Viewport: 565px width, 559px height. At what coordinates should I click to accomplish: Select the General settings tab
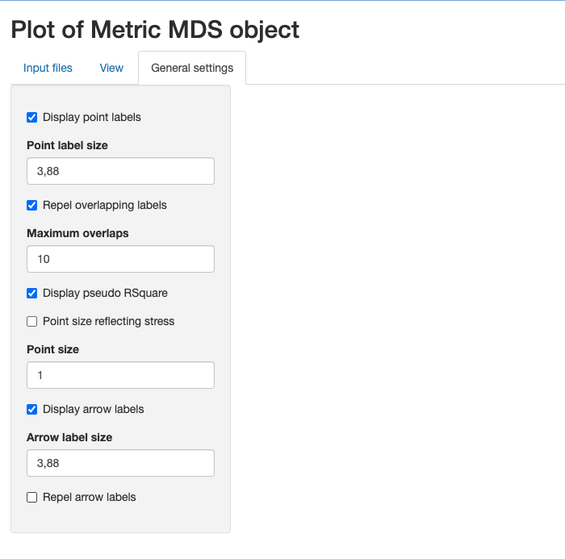[x=192, y=68]
